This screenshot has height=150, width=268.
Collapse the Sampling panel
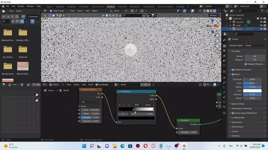click(236, 51)
